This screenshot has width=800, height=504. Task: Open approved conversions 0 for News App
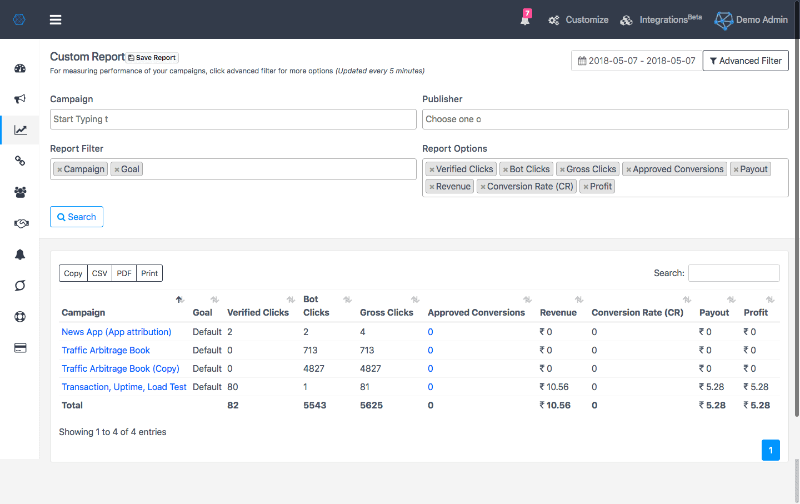[431, 332]
